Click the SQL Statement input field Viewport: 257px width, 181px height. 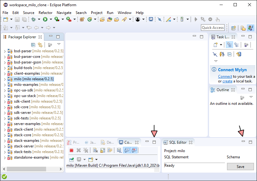point(194,165)
